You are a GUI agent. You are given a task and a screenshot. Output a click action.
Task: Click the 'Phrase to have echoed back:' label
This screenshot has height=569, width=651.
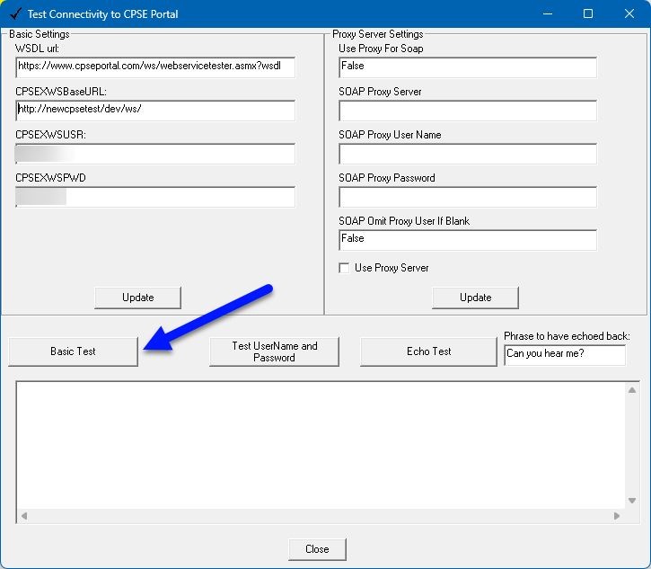pyautogui.click(x=567, y=336)
